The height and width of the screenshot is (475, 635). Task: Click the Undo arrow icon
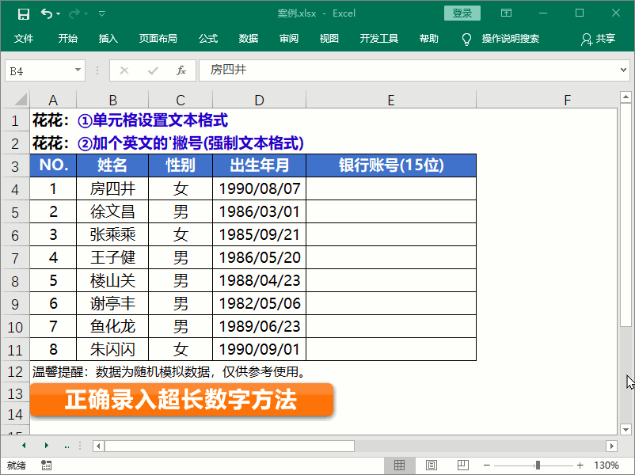coord(46,14)
